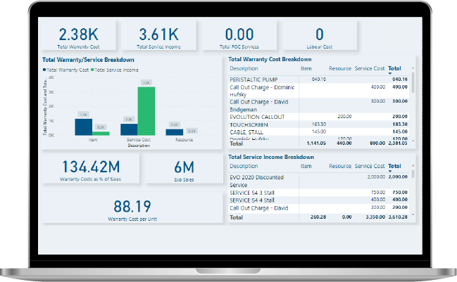
Task: Click the Service Income table scrollbar thumb
Action: [x=413, y=174]
